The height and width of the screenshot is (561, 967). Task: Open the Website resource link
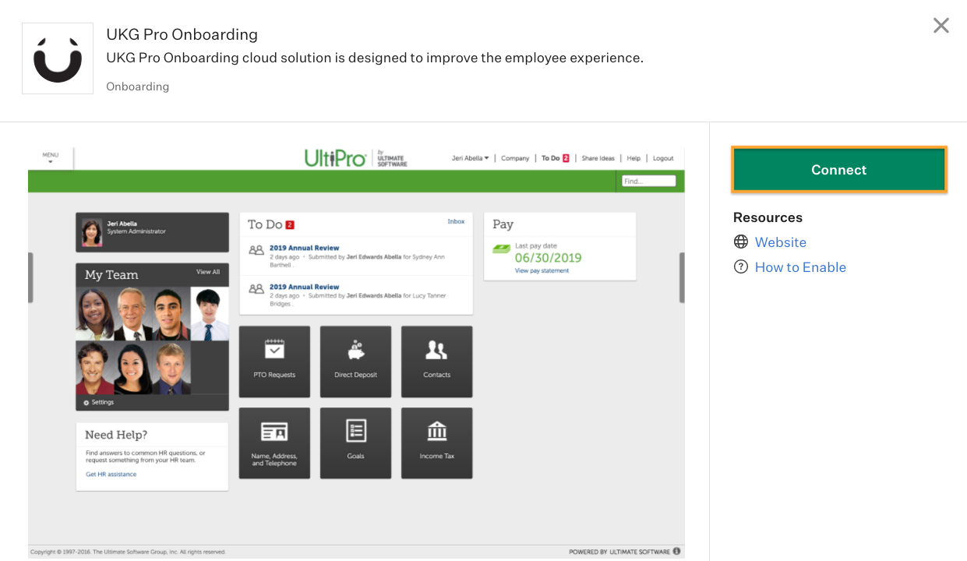coord(780,242)
